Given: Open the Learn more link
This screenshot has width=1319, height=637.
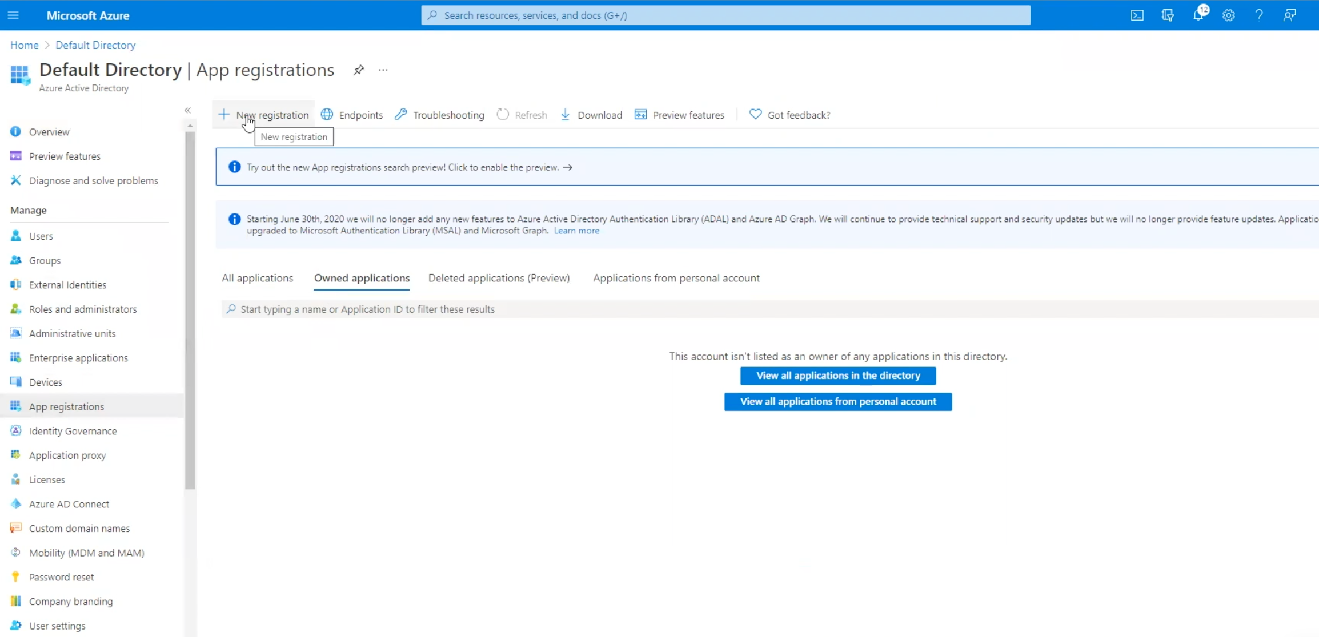Looking at the screenshot, I should [x=576, y=231].
